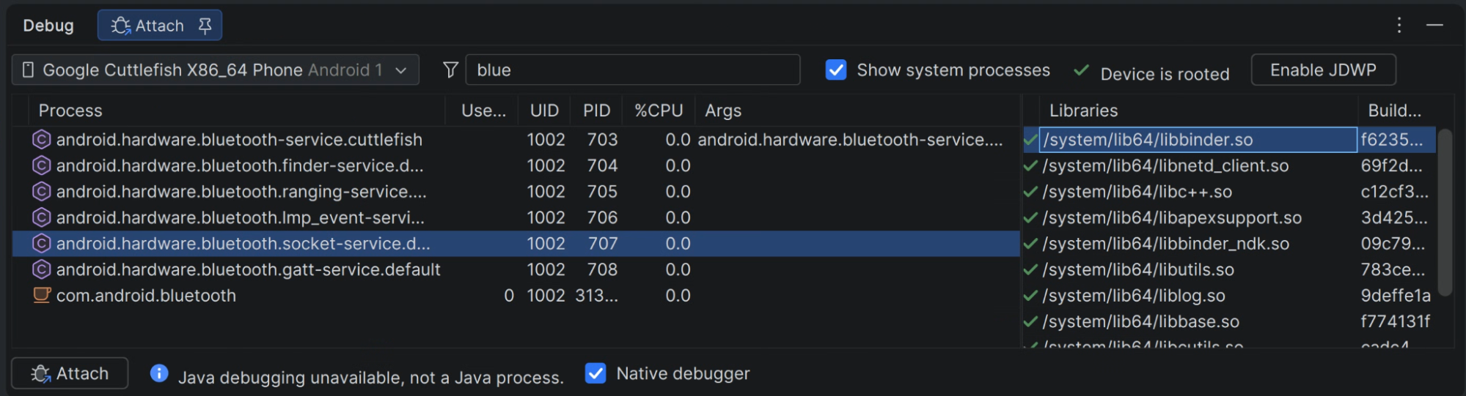Click Java cup icon for com.android.bluetooth
The height and width of the screenshot is (396, 1466).
point(42,295)
